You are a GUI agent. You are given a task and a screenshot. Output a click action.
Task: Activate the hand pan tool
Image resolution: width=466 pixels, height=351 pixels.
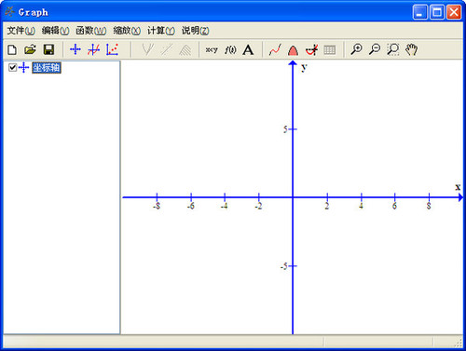click(411, 49)
